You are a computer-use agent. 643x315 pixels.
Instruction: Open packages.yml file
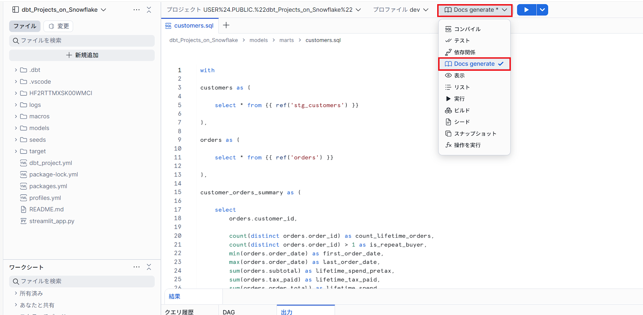[x=48, y=186]
